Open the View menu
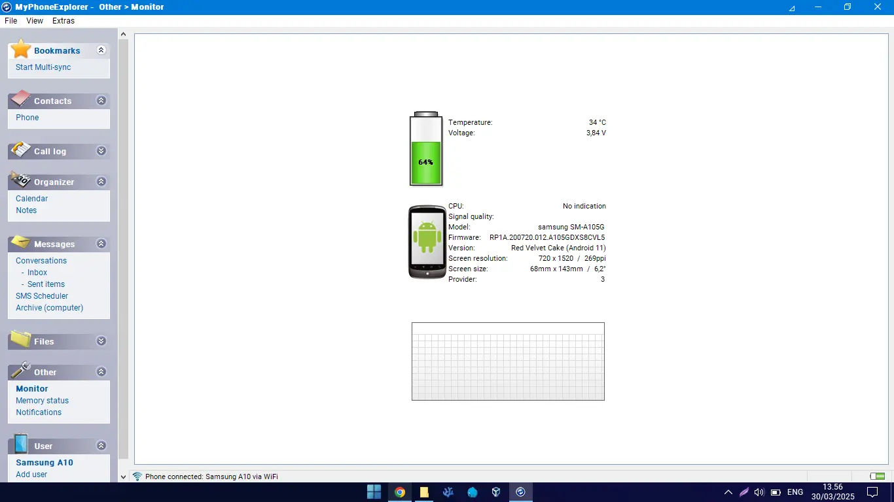The height and width of the screenshot is (502, 894). (x=35, y=21)
